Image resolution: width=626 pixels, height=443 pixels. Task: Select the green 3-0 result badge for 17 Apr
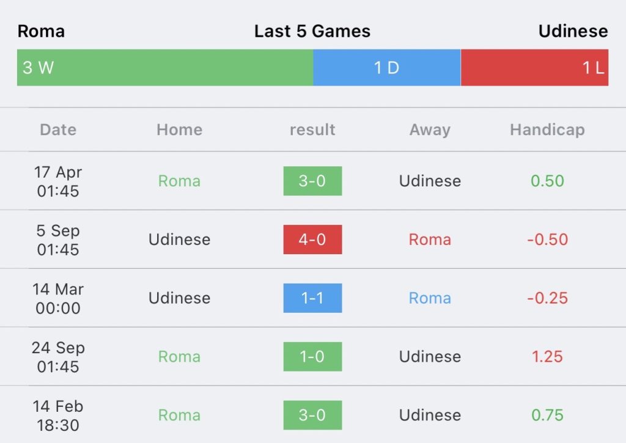coord(312,181)
